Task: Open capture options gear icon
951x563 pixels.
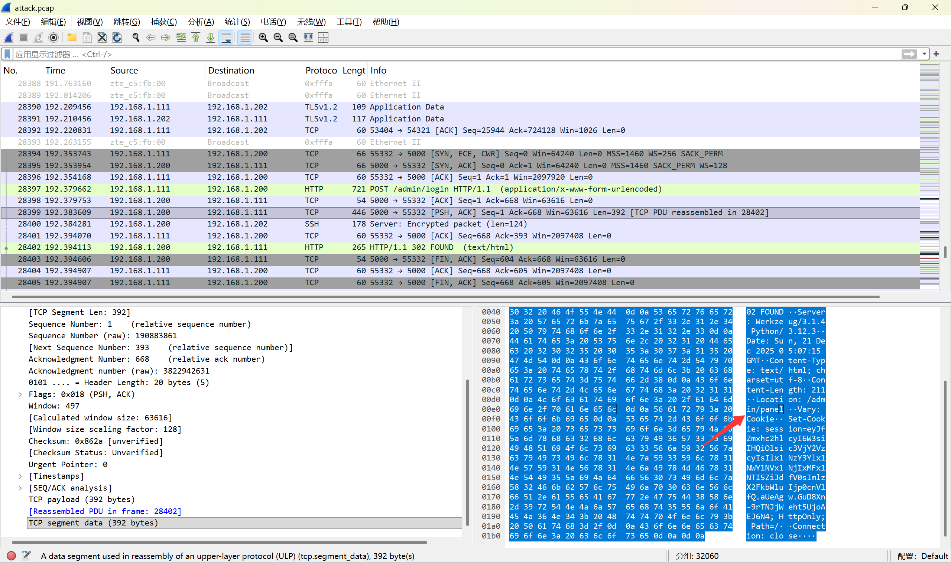Action: click(53, 38)
